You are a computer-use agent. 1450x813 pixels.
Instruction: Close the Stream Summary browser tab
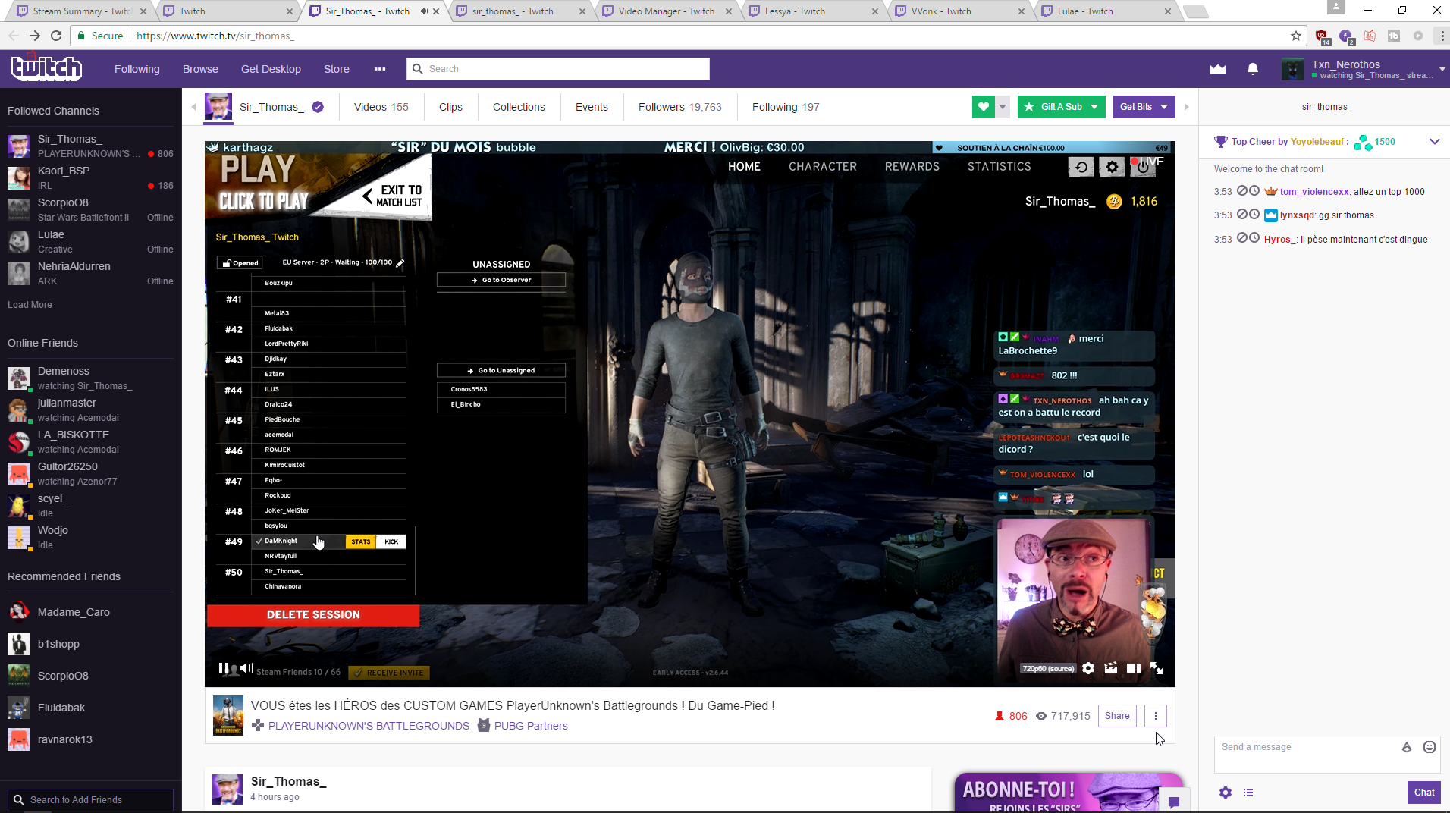click(x=143, y=11)
